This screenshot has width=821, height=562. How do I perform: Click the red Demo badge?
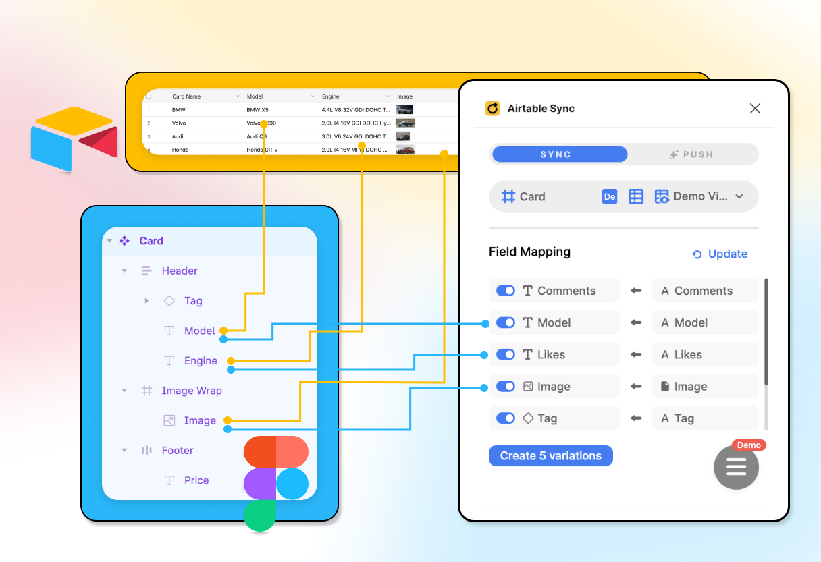pos(749,445)
